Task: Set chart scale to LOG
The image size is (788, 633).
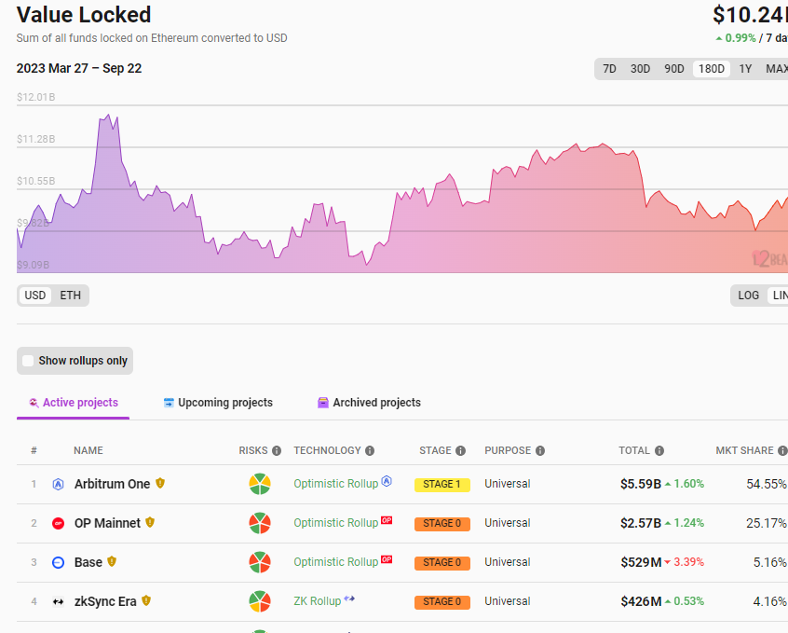Action: (x=748, y=296)
